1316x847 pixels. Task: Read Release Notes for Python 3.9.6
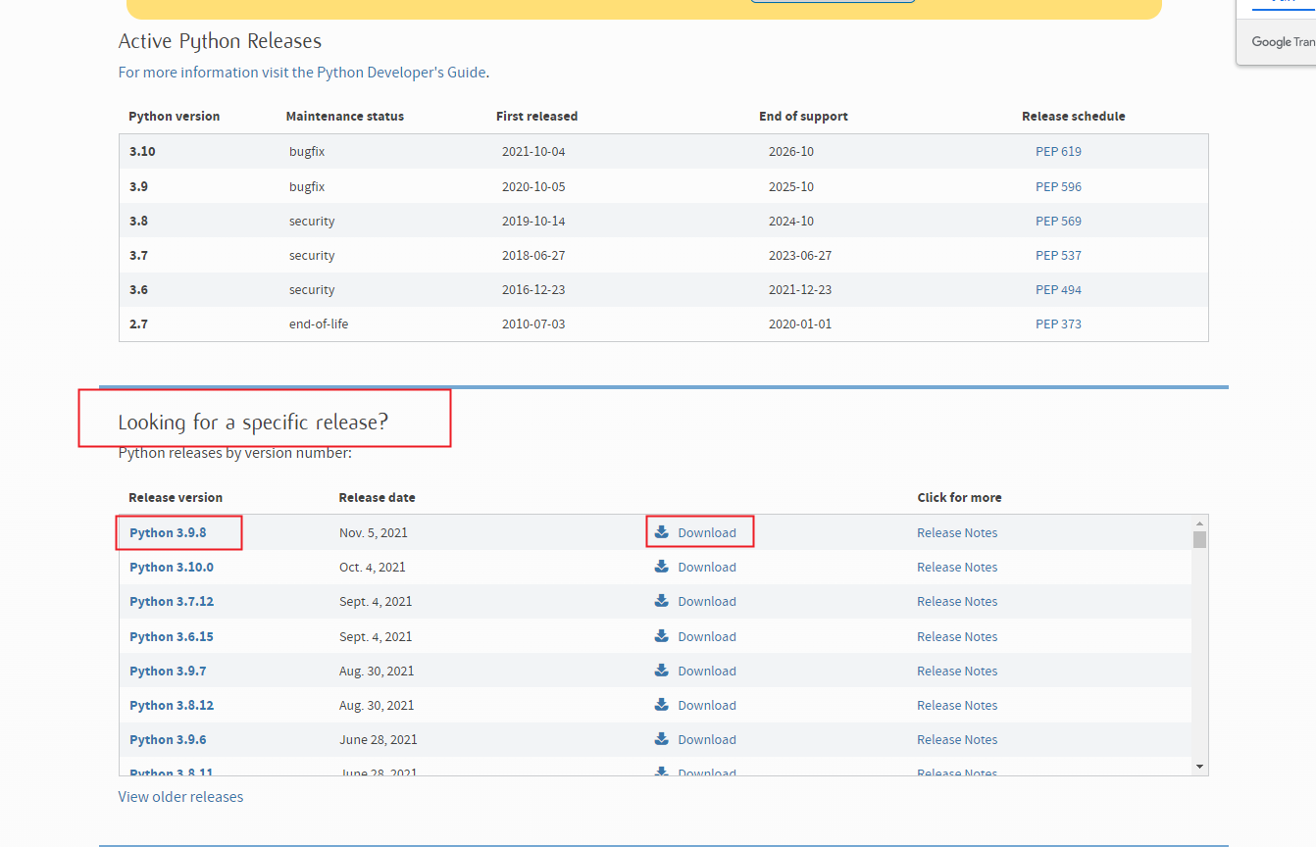point(957,740)
